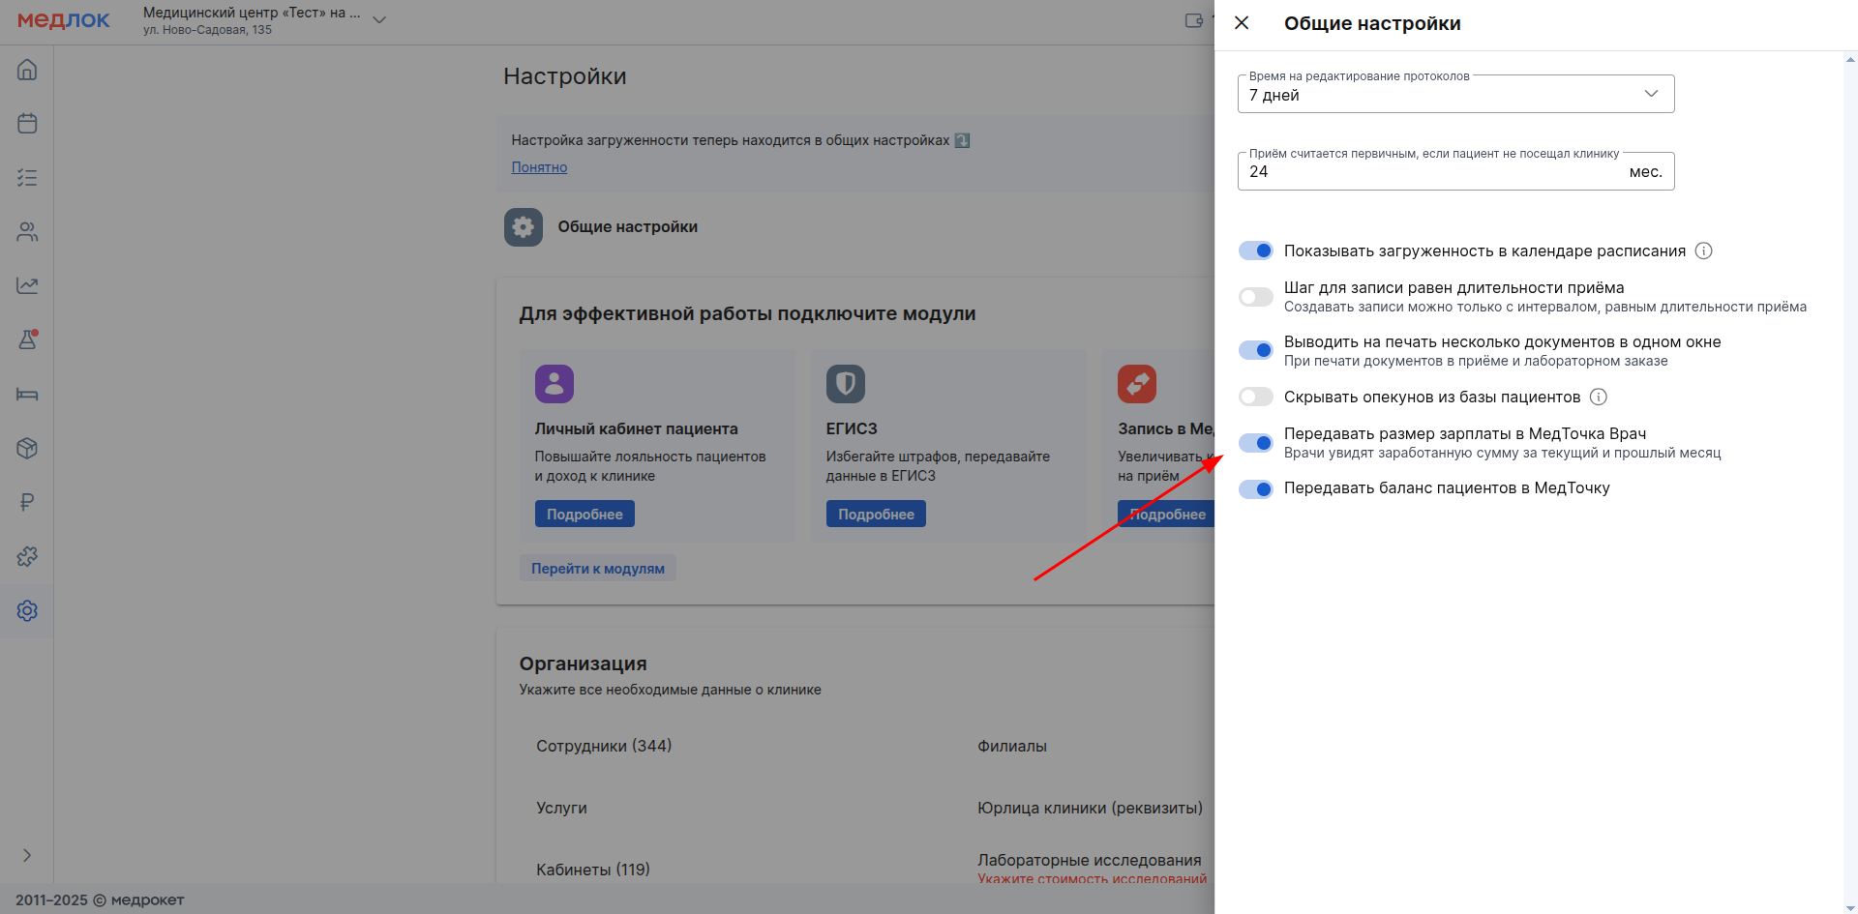Viewport: 1858px width, 914px height.
Task: Open the calendar schedule icon
Action: [x=27, y=124]
